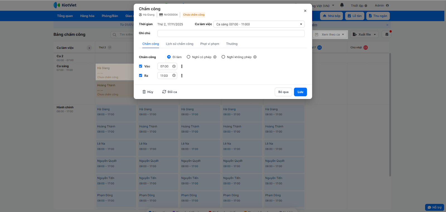
Task: Open the Phạt vi phạm tab
Action: coord(210,44)
